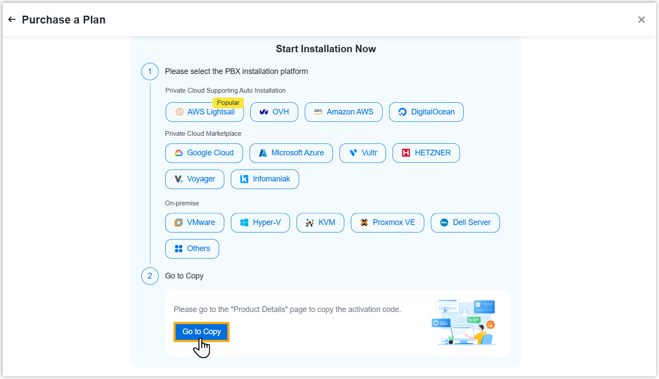This screenshot has height=379, width=659.
Task: Close the Purchase a Plan dialog
Action: [x=641, y=20]
